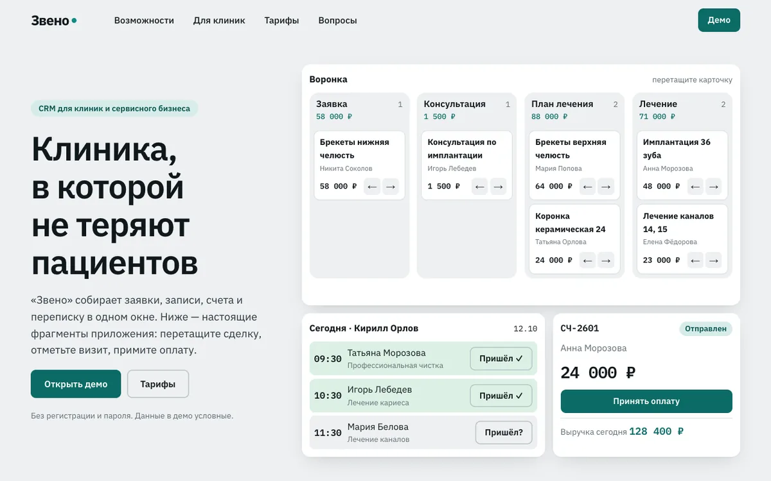
Task: Click Лечение column total 71 000 ₽
Action: [657, 117]
